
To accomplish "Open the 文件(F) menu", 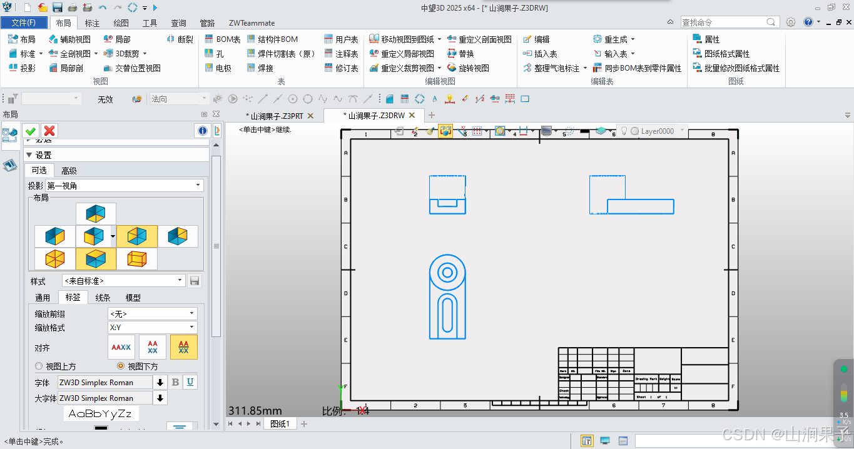I will click(24, 23).
